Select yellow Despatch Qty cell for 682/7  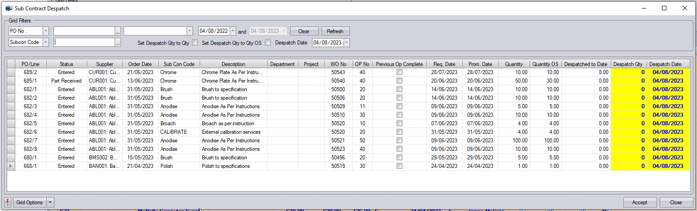[x=628, y=141]
